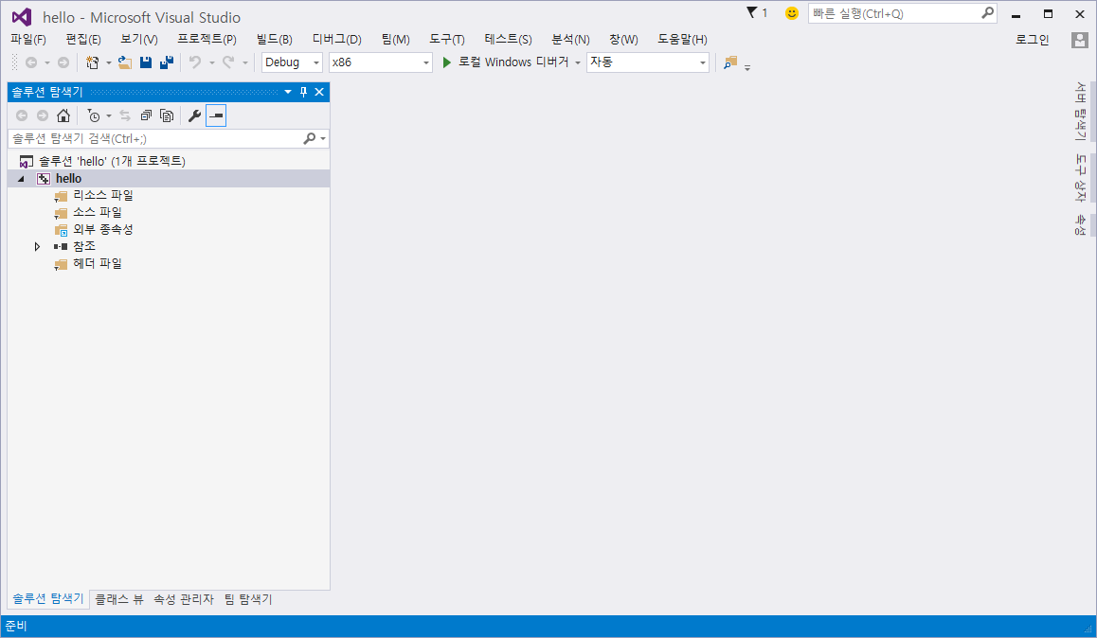1097x638 pixels.
Task: Click the Quick Launch magnifier icon
Action: (x=987, y=12)
